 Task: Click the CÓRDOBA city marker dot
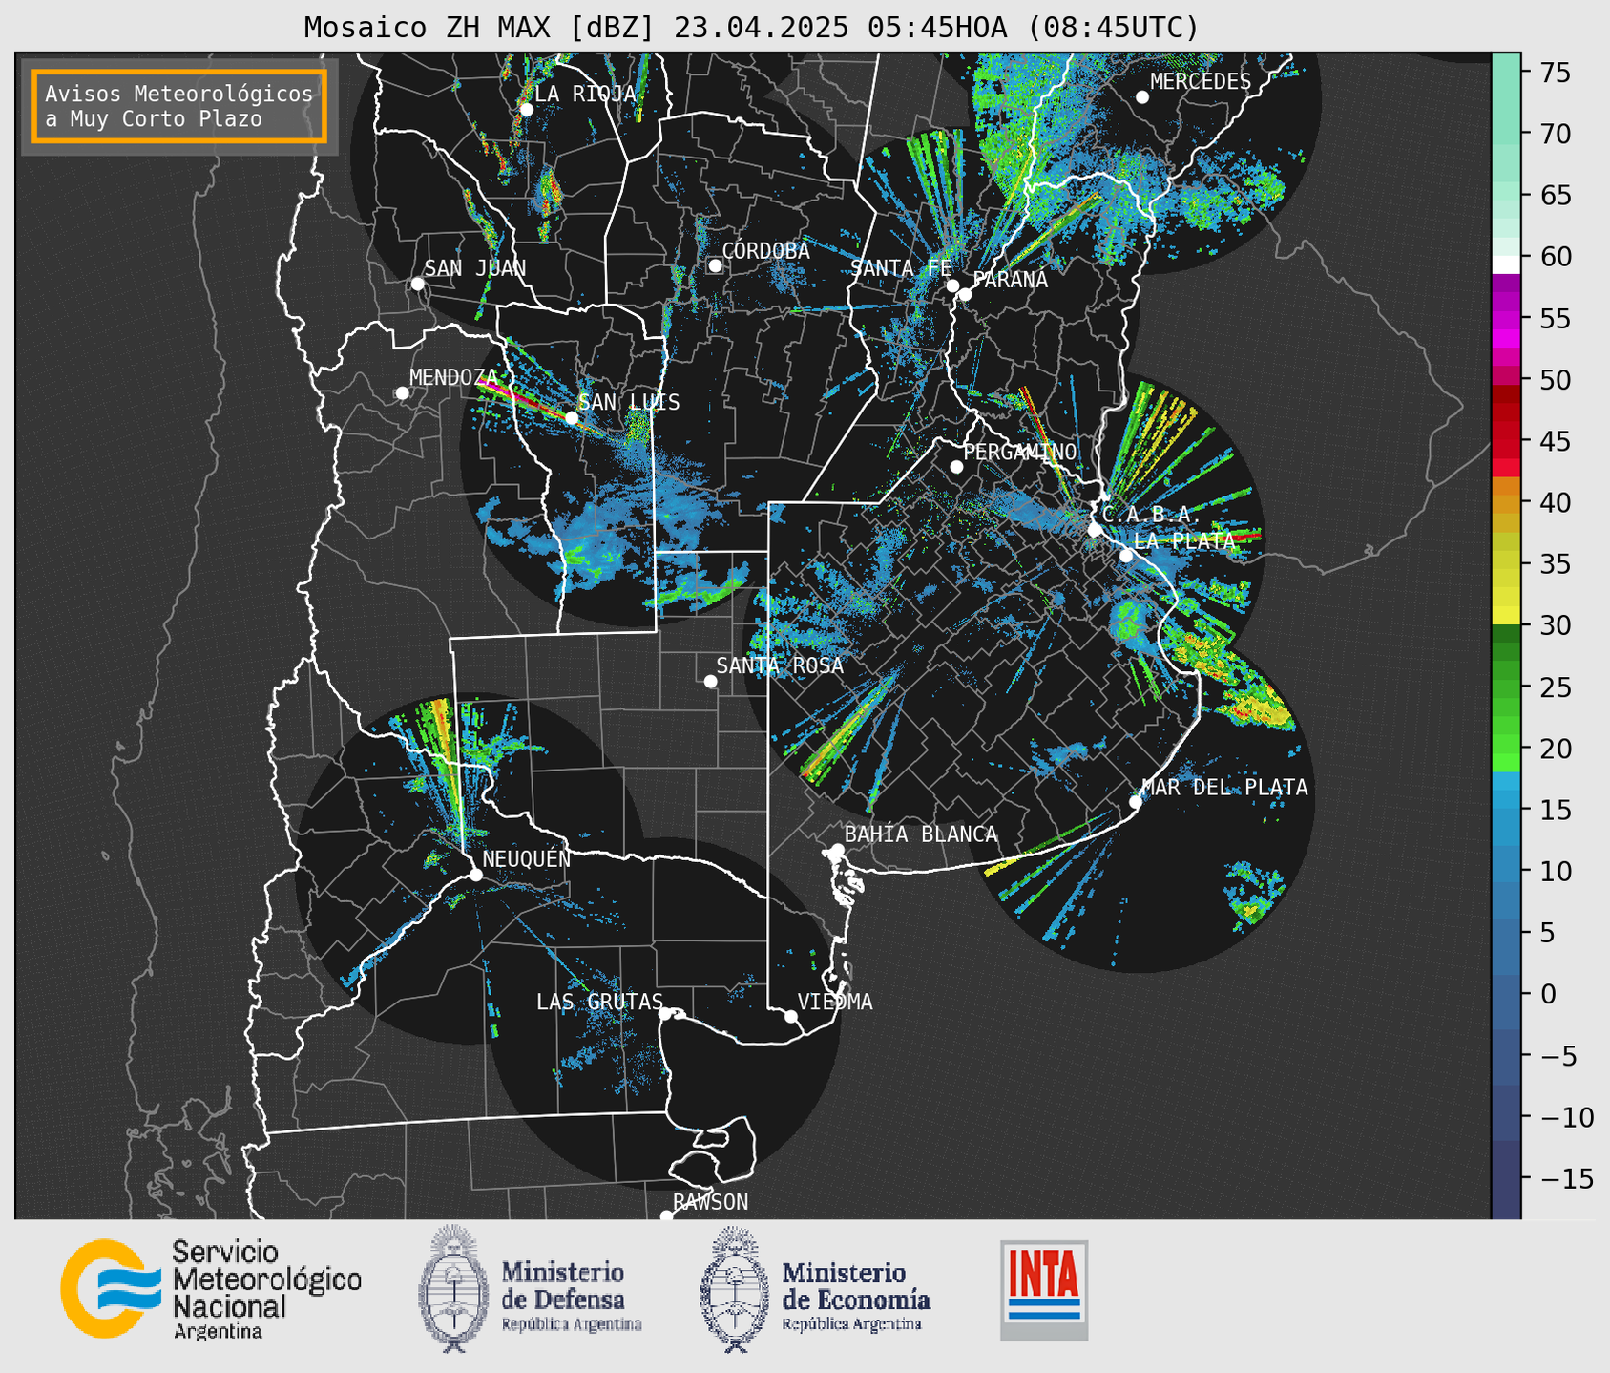[715, 265]
